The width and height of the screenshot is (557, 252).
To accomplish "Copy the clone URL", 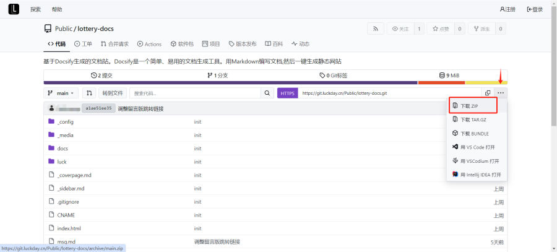I will click(488, 93).
